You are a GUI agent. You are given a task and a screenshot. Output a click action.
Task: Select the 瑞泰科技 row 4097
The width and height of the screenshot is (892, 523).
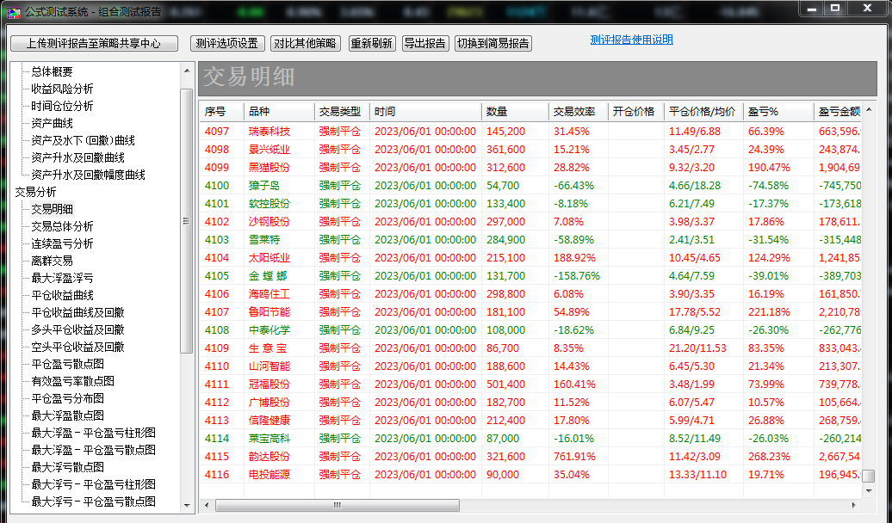530,132
